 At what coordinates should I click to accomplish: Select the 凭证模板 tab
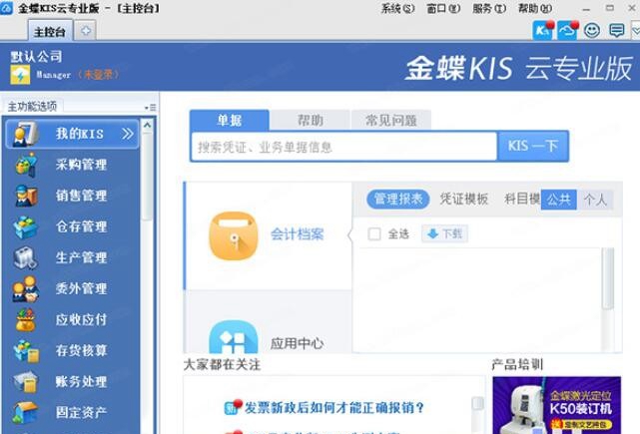point(463,200)
